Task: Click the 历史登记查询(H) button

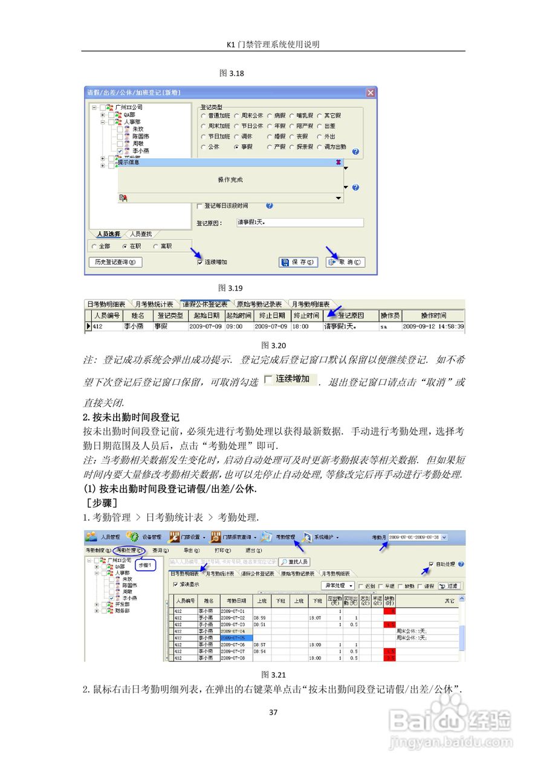Action: [115, 262]
